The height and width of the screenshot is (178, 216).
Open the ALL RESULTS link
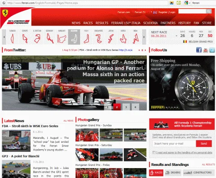[208, 164]
